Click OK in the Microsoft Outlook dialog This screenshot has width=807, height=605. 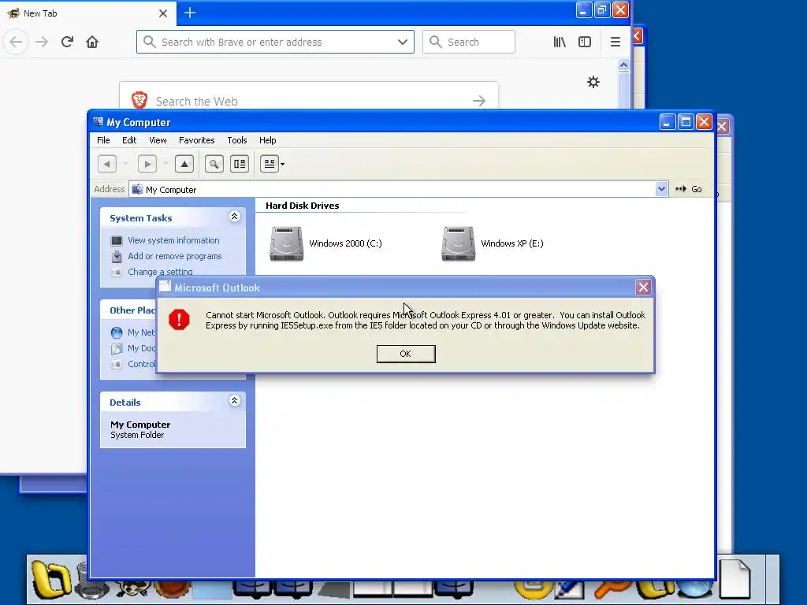(x=406, y=354)
